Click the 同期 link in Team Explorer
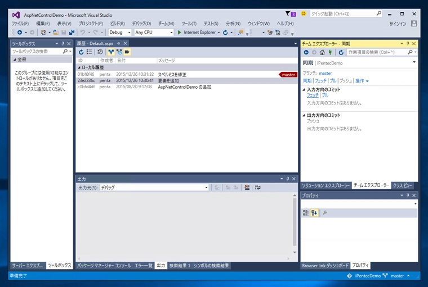This screenshot has height=287, width=428. [x=307, y=81]
